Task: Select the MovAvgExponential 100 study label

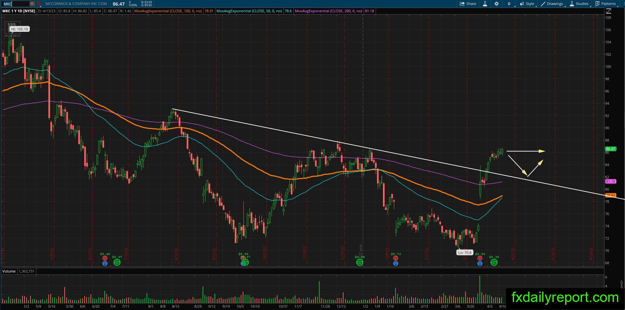Action: tap(168, 11)
